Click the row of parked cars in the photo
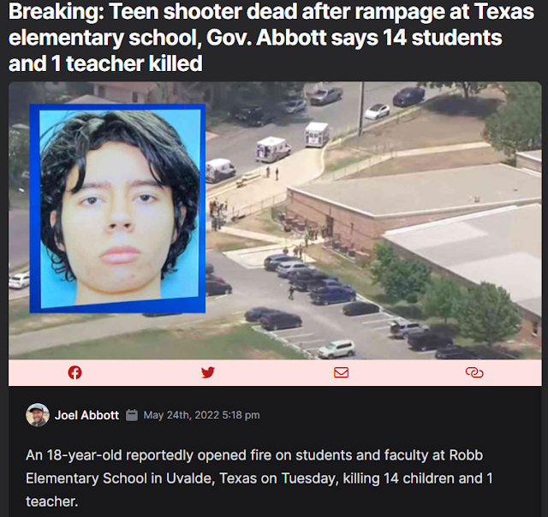The width and height of the screenshot is (548, 517). coord(309,279)
